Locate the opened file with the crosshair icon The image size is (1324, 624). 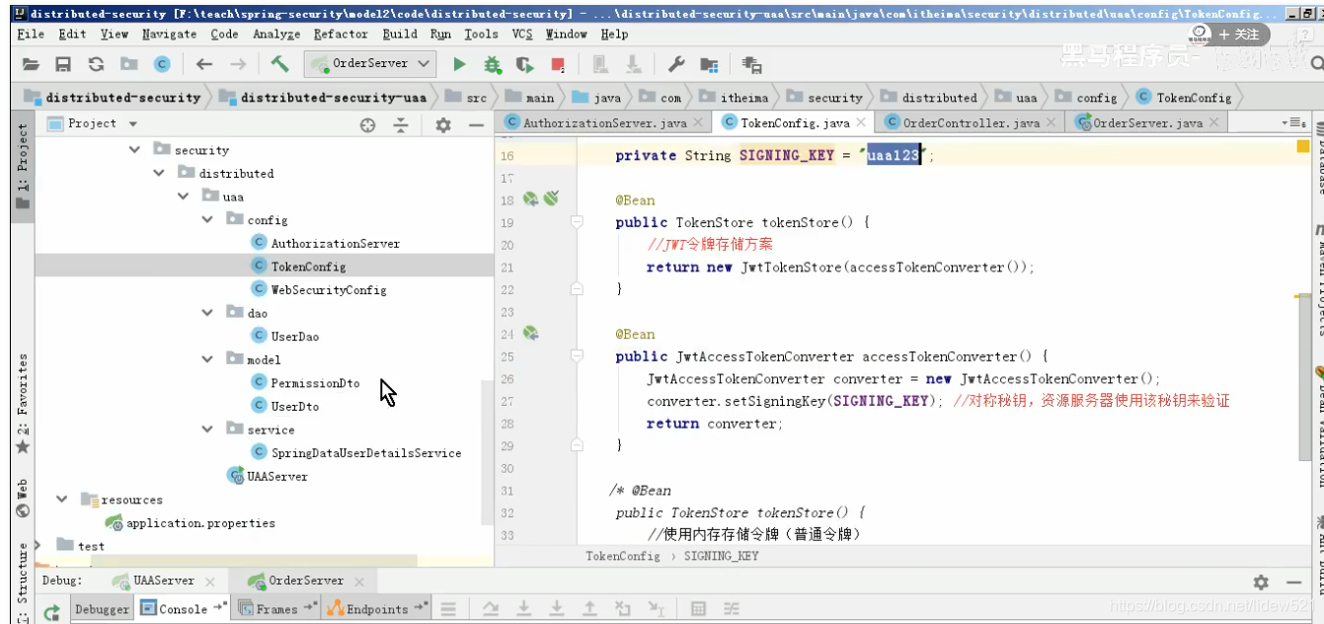(368, 124)
